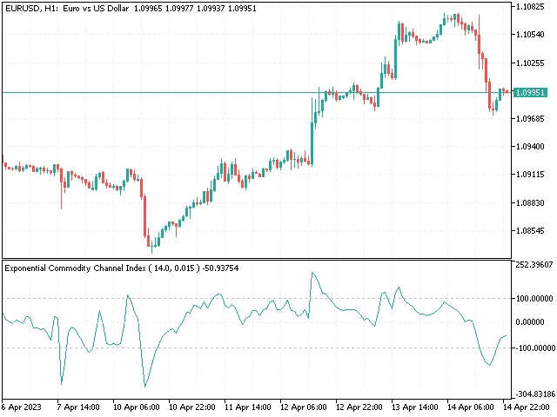Click the 1.10255 price axis label

point(530,63)
